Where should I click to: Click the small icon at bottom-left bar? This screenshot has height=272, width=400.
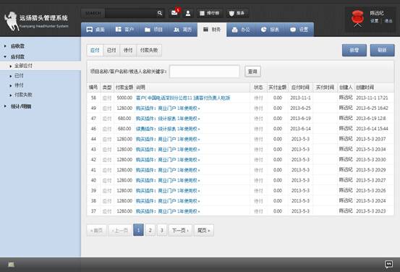(x=11, y=264)
